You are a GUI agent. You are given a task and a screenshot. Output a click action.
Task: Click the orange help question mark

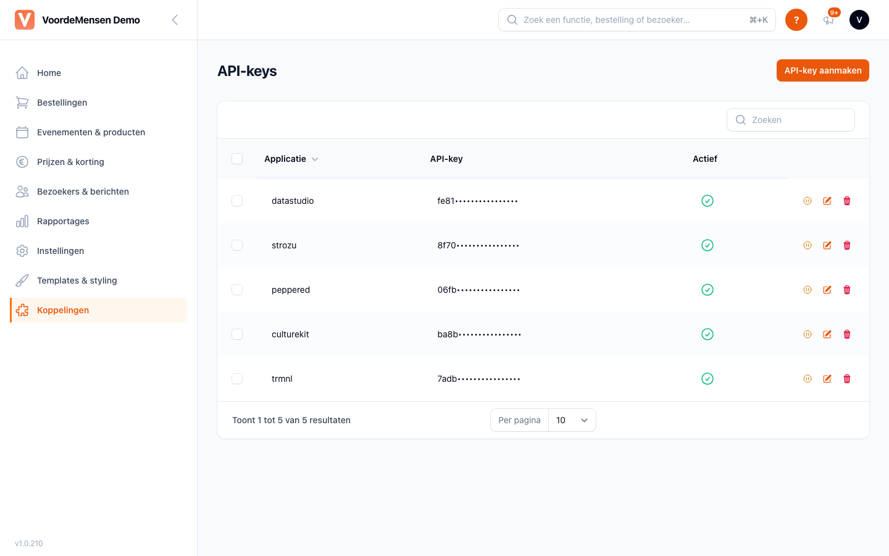pyautogui.click(x=796, y=20)
